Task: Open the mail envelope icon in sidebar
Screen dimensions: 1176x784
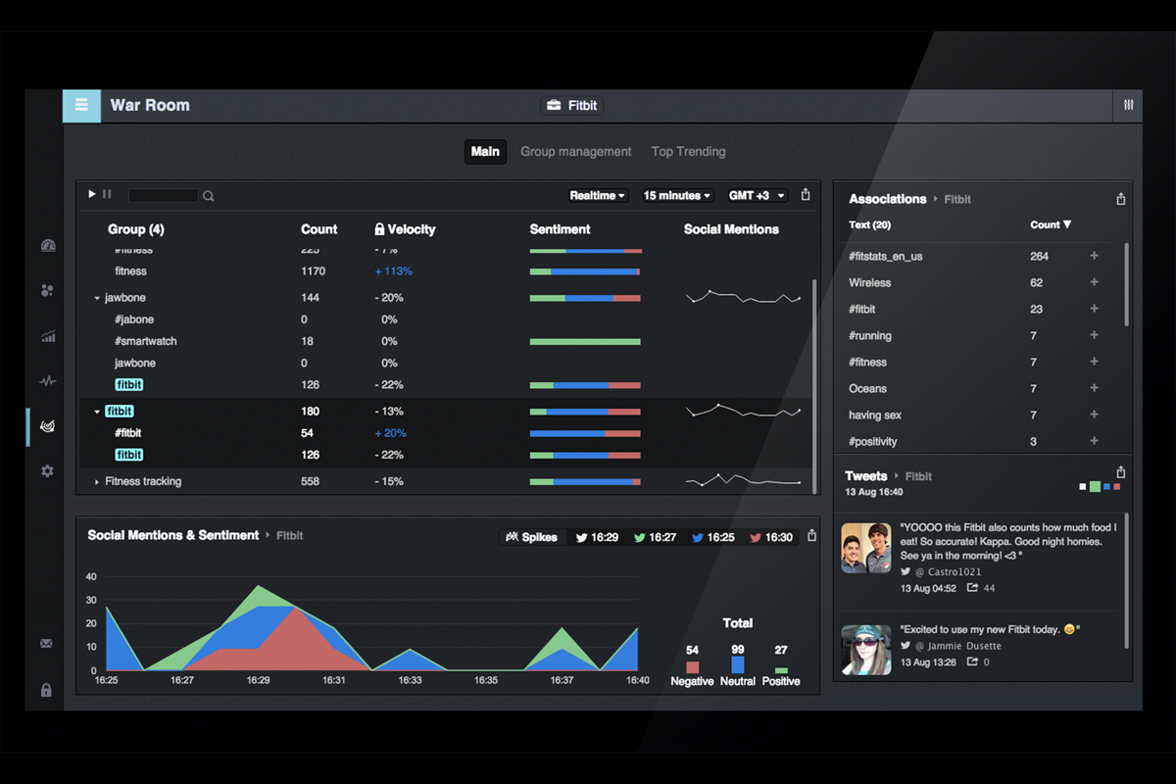Action: (x=46, y=644)
